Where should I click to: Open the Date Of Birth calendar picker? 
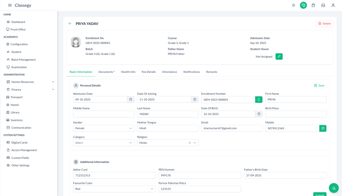click(259, 114)
